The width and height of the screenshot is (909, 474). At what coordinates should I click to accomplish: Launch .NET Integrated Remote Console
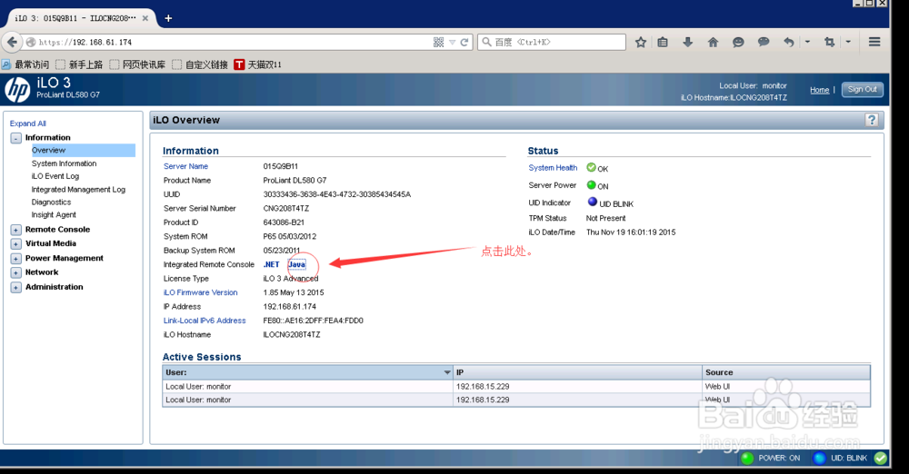(271, 264)
